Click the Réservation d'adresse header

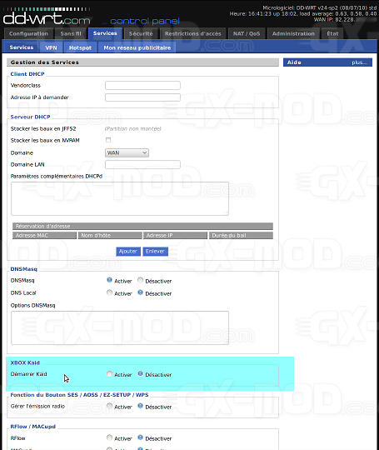142,226
